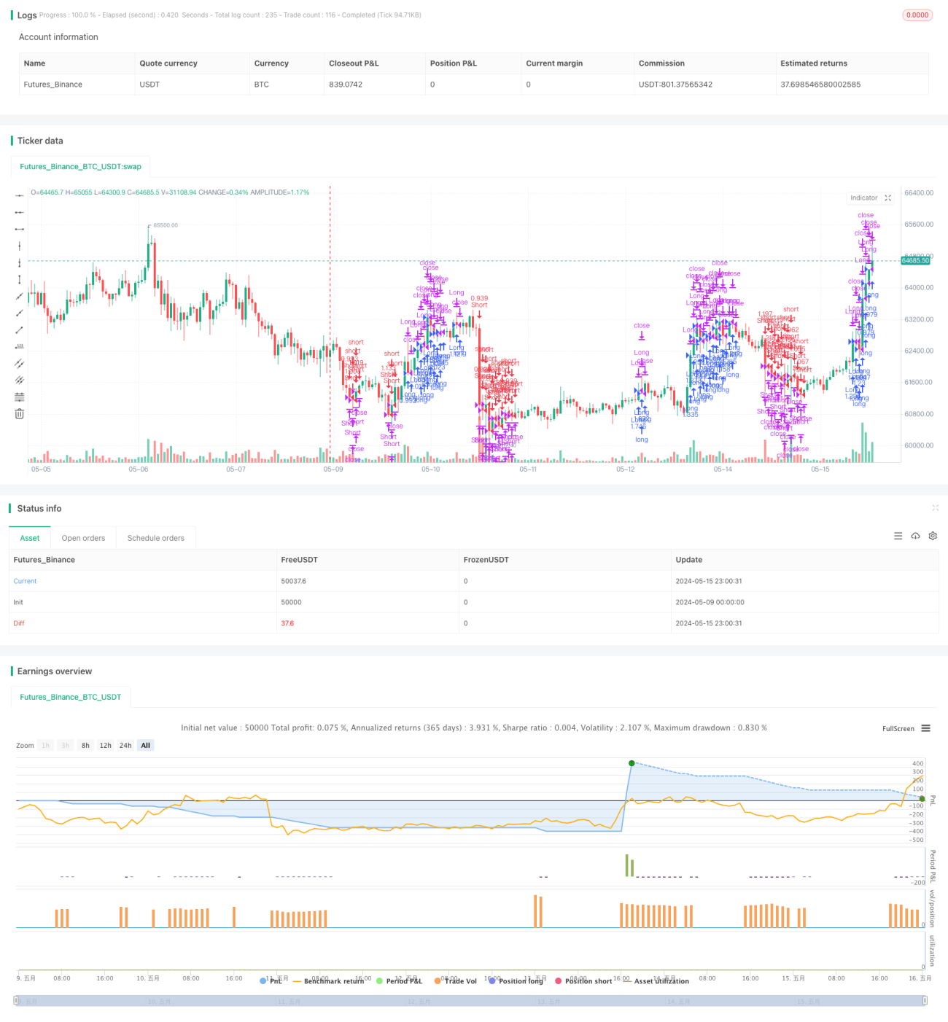Viewport: 948px width, 1022px height.
Task: Select the parallel channel drawing tool
Action: tap(20, 363)
